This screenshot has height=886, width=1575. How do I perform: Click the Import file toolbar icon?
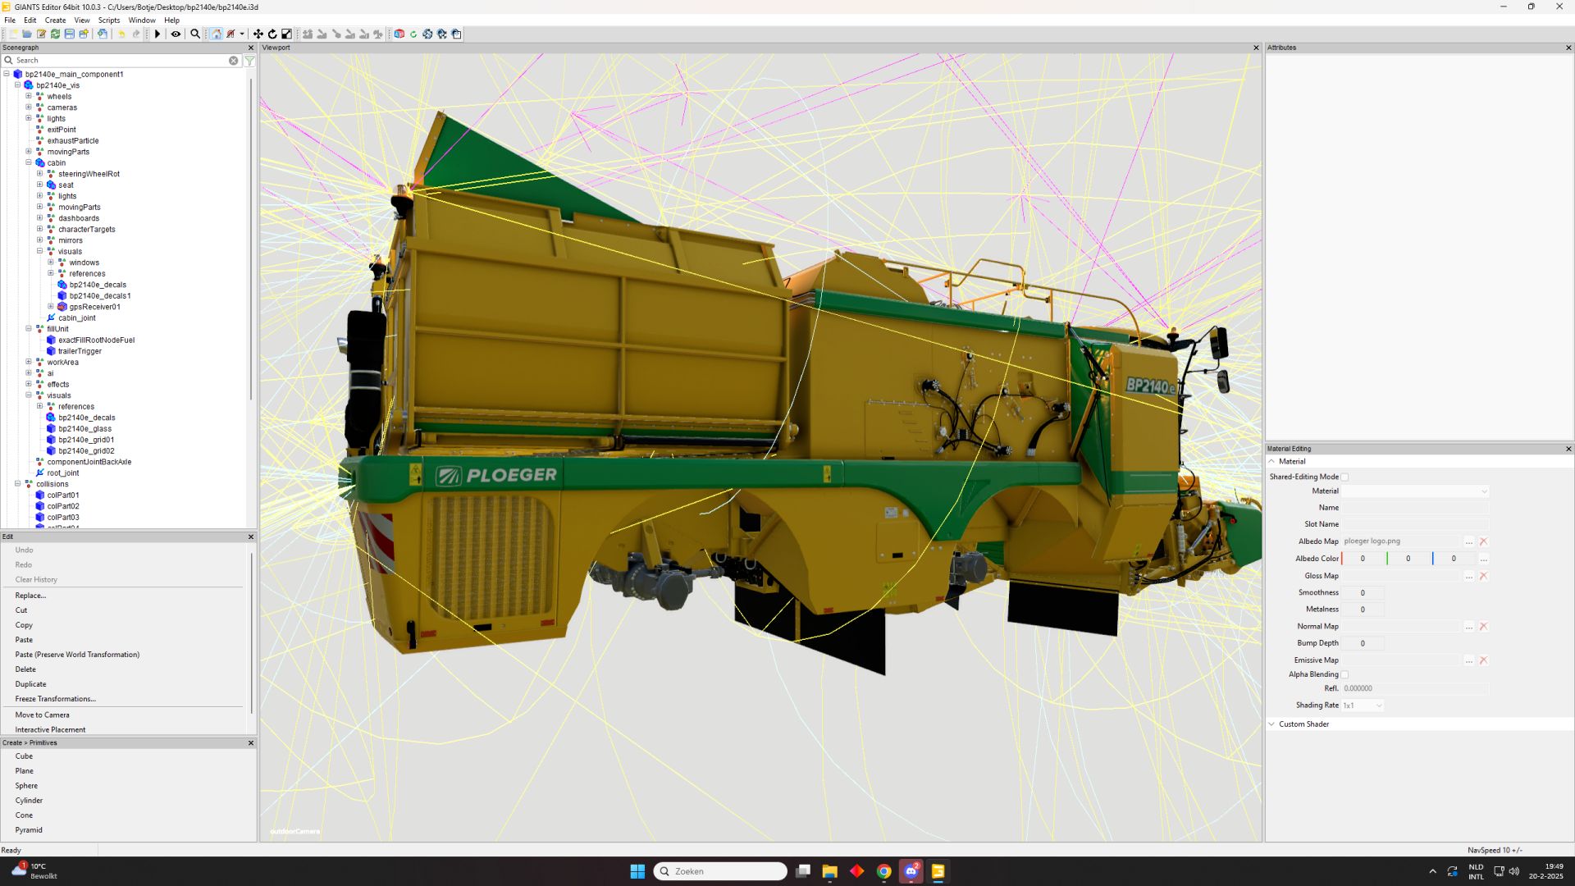103,34
